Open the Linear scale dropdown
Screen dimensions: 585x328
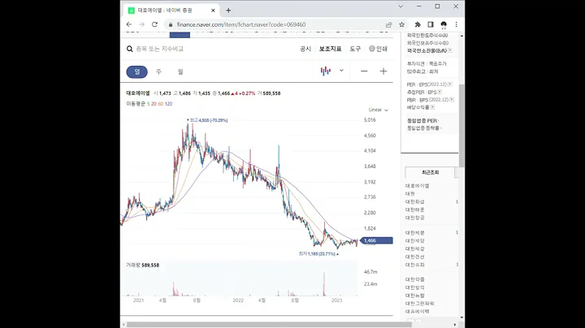379,110
